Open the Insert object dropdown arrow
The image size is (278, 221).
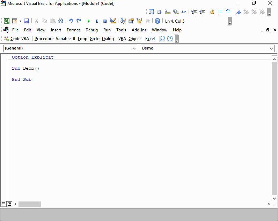pos(20,21)
